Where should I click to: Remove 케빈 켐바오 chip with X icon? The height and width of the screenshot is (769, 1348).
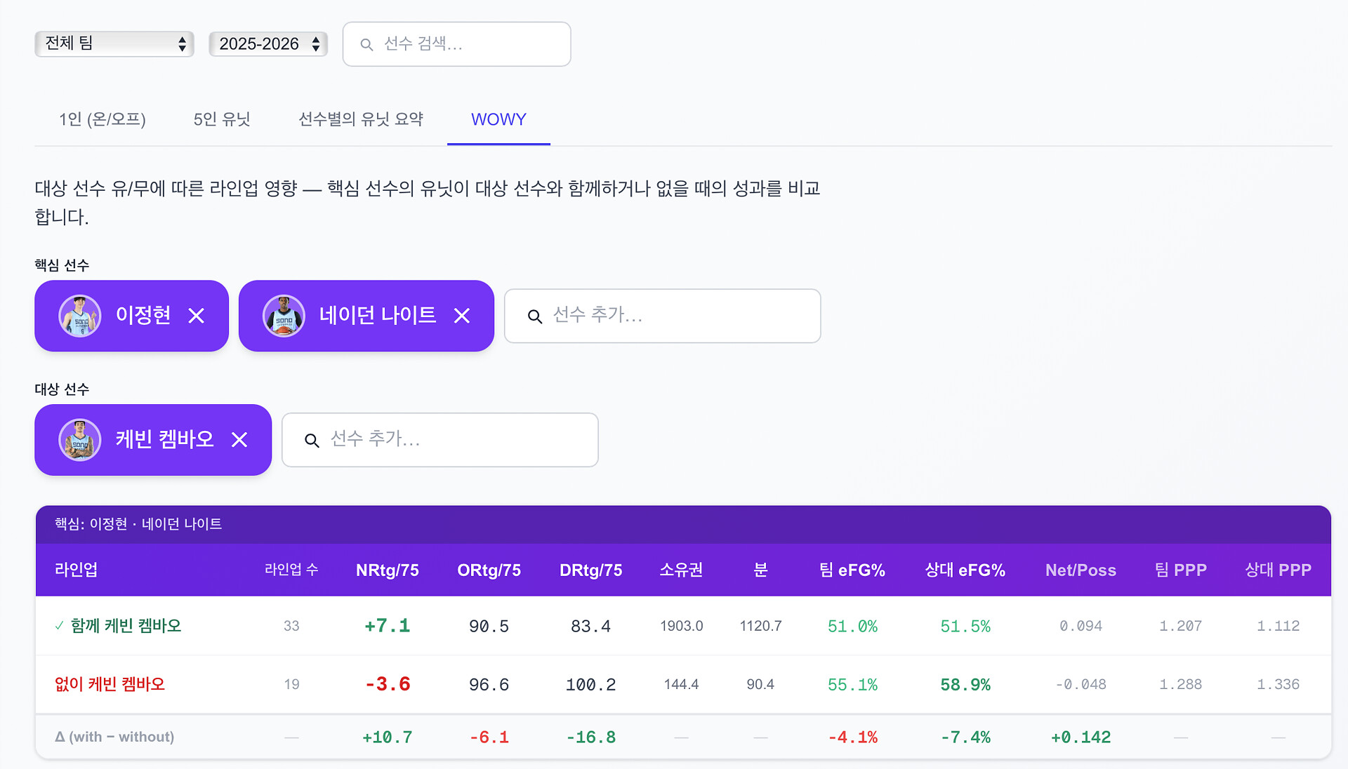[239, 440]
